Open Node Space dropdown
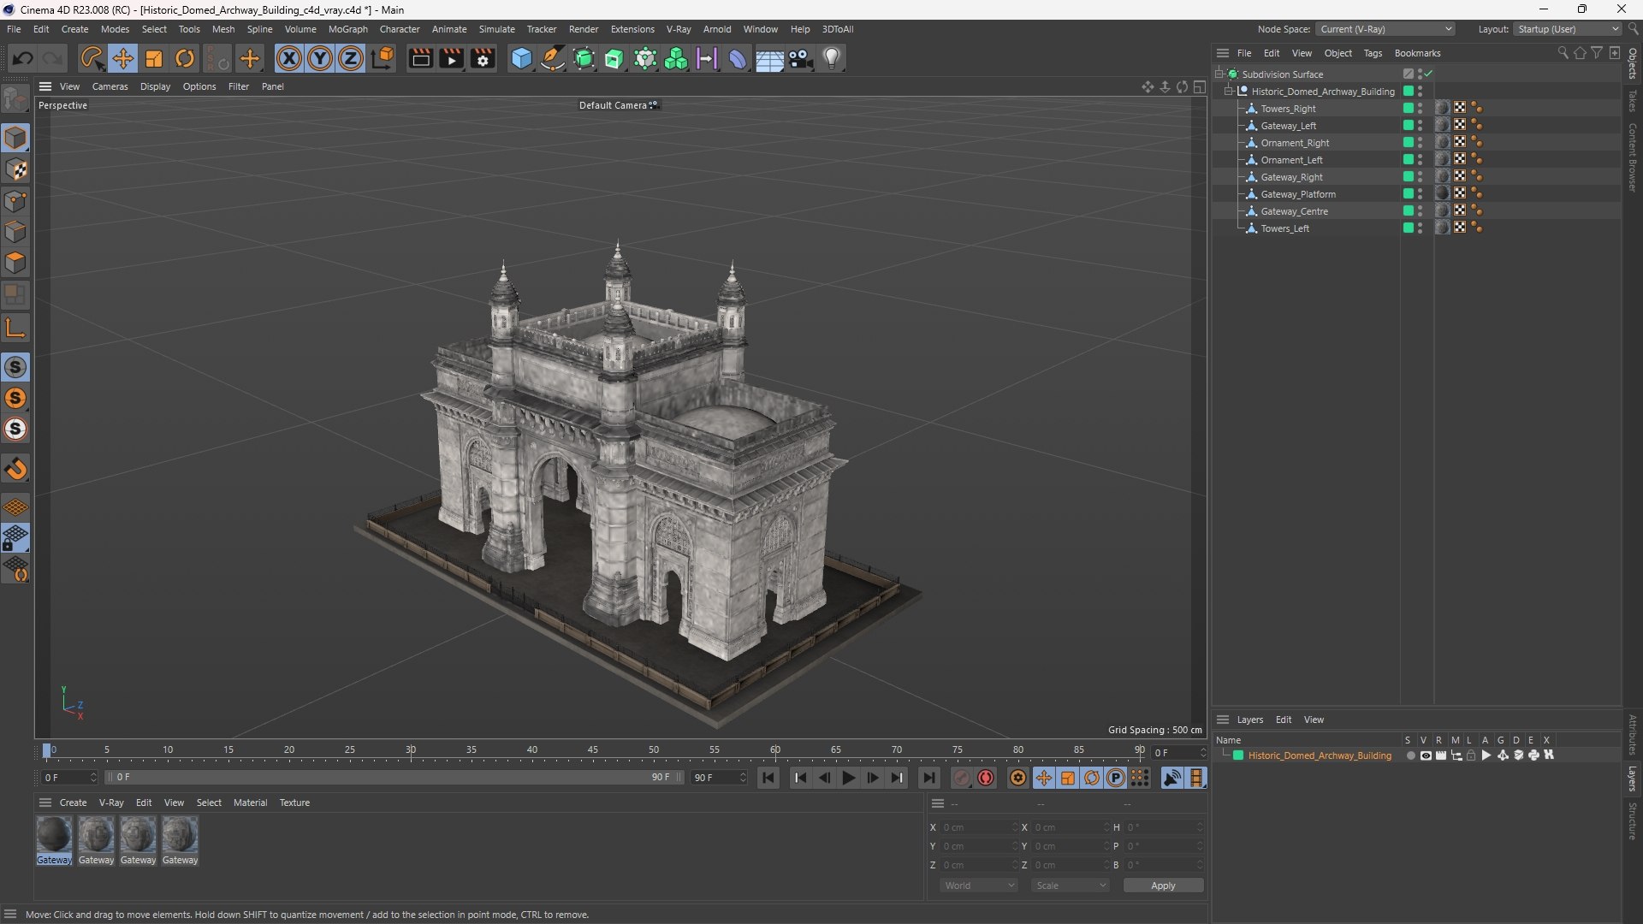Image resolution: width=1643 pixels, height=924 pixels. click(x=1385, y=29)
